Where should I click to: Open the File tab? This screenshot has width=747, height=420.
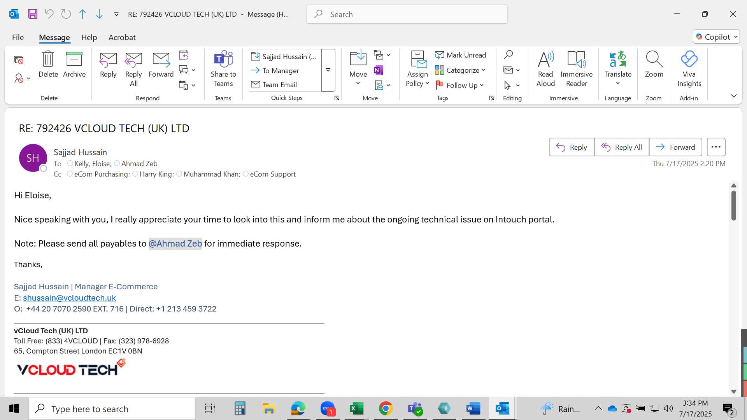(x=18, y=37)
